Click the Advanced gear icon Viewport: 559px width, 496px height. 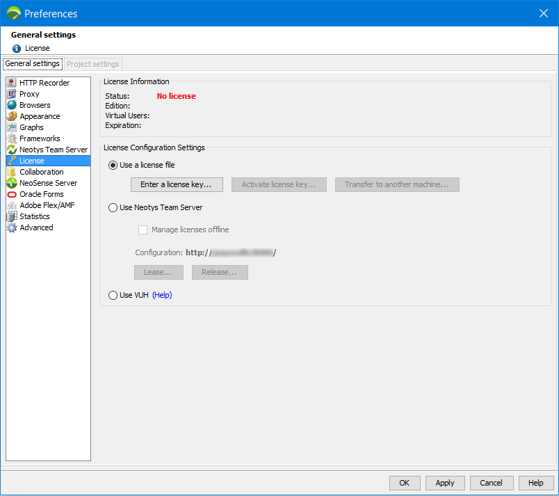(x=12, y=227)
